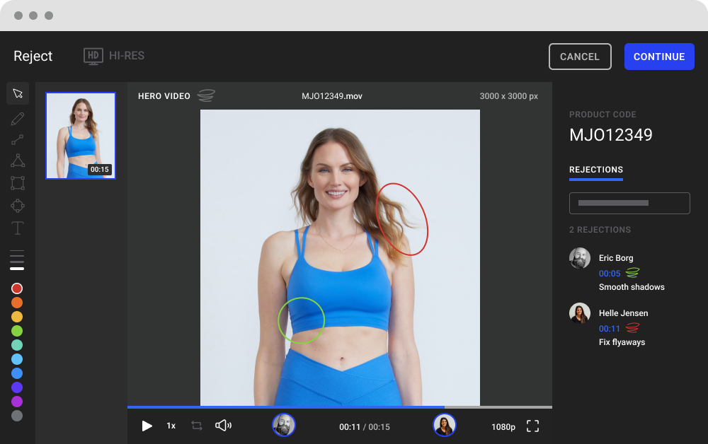This screenshot has height=444, width=708.
Task: Select the text annotation tool
Action: coord(18,228)
